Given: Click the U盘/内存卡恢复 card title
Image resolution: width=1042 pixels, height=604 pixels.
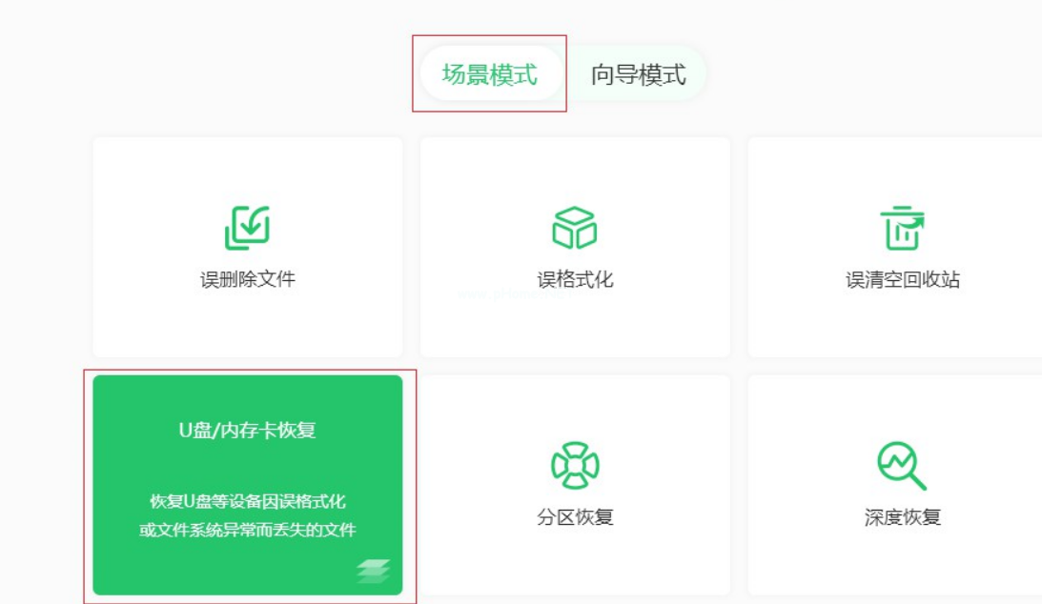Looking at the screenshot, I should (x=247, y=430).
